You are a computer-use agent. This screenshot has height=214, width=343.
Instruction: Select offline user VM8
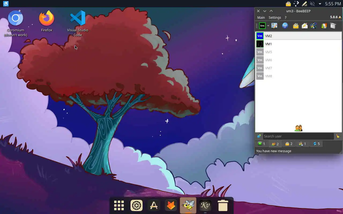tap(299, 76)
